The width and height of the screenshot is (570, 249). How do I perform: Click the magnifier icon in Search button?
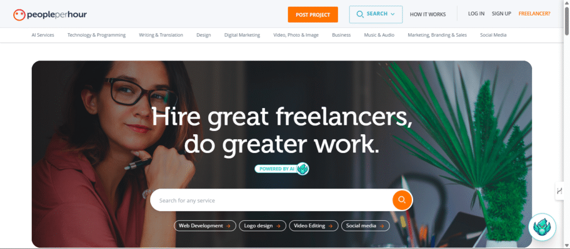pos(360,14)
